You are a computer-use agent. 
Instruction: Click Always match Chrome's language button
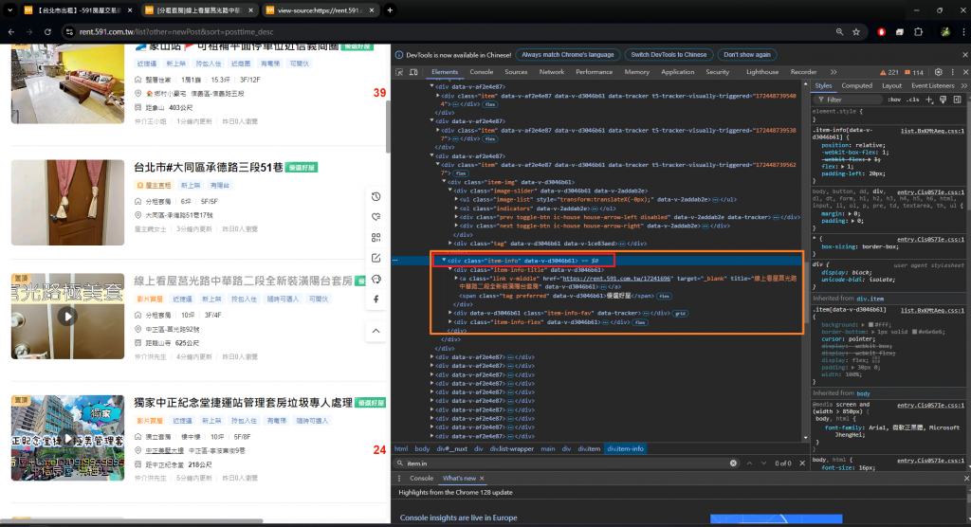(567, 55)
